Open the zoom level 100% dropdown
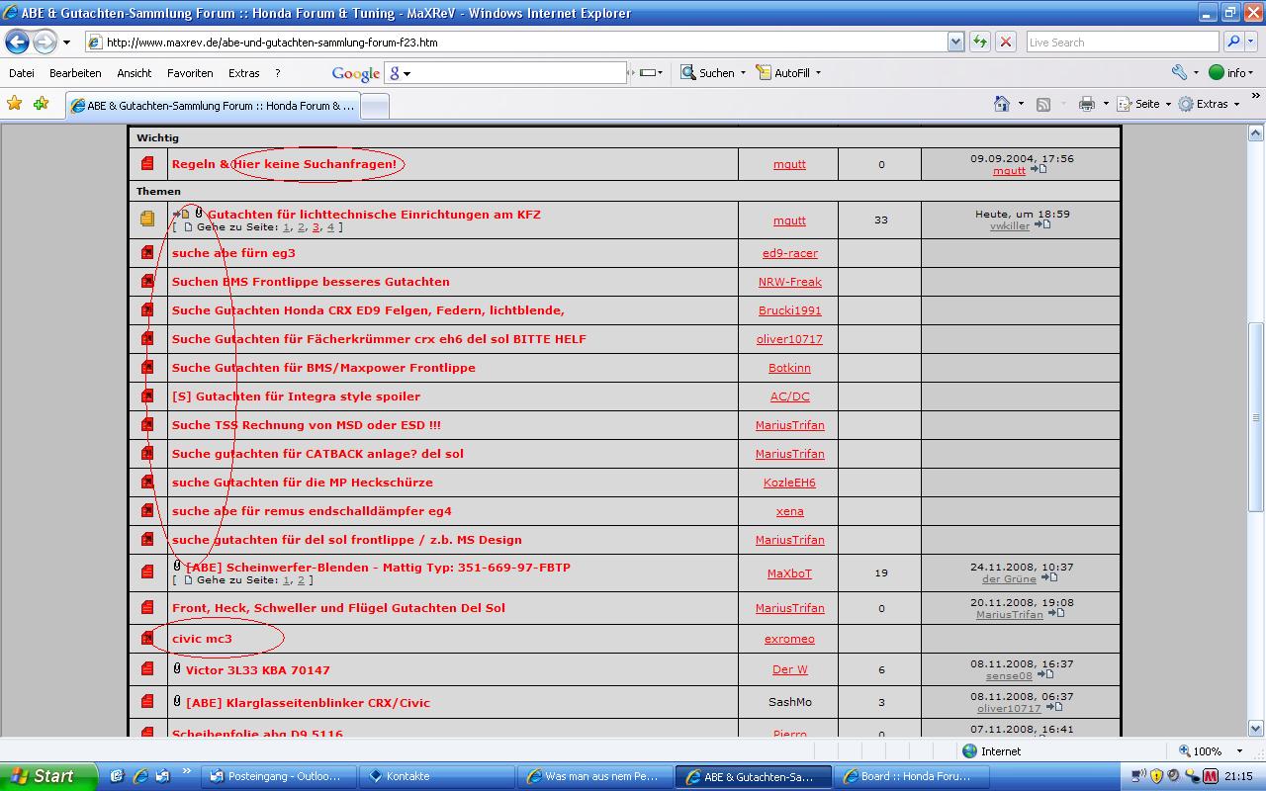 (x=1239, y=751)
